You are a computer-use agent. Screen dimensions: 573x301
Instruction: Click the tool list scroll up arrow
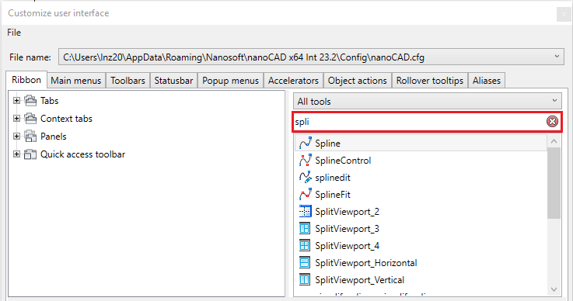point(554,141)
